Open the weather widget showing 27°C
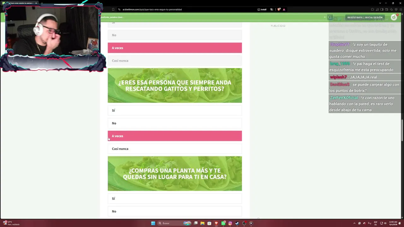Viewport: 404px width, 227px height. tap(11, 223)
